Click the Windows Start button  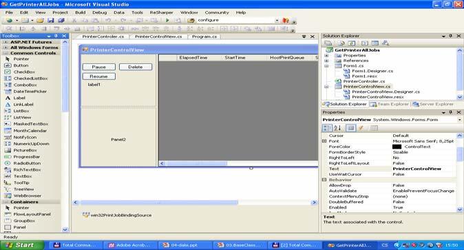pyautogui.click(x=22, y=245)
